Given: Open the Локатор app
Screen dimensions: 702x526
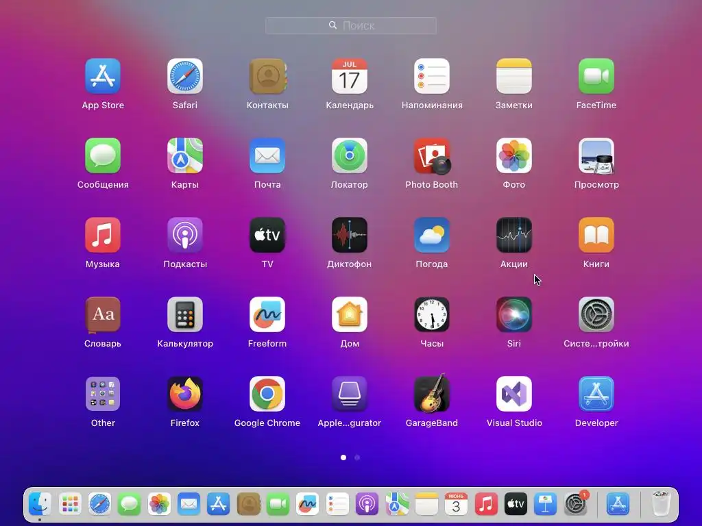Looking at the screenshot, I should pyautogui.click(x=349, y=155).
